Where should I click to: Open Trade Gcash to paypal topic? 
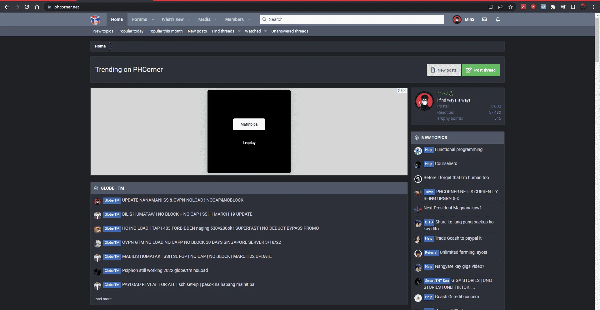458,238
